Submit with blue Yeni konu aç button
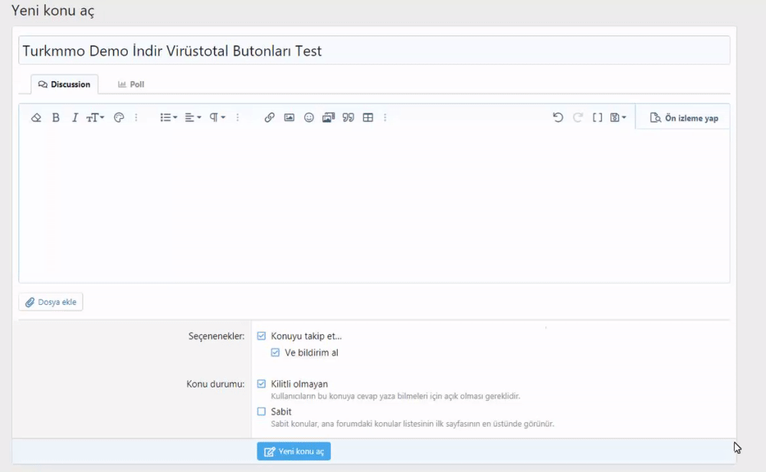Viewport: 766px width, 472px height. [x=293, y=451]
